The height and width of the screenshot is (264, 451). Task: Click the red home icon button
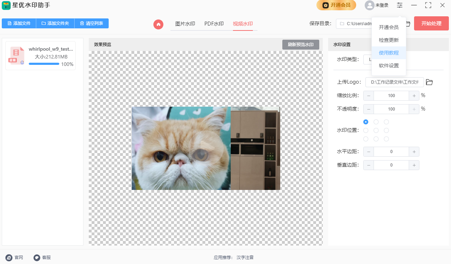[x=158, y=24]
